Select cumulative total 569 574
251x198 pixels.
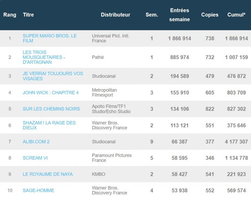point(236,190)
